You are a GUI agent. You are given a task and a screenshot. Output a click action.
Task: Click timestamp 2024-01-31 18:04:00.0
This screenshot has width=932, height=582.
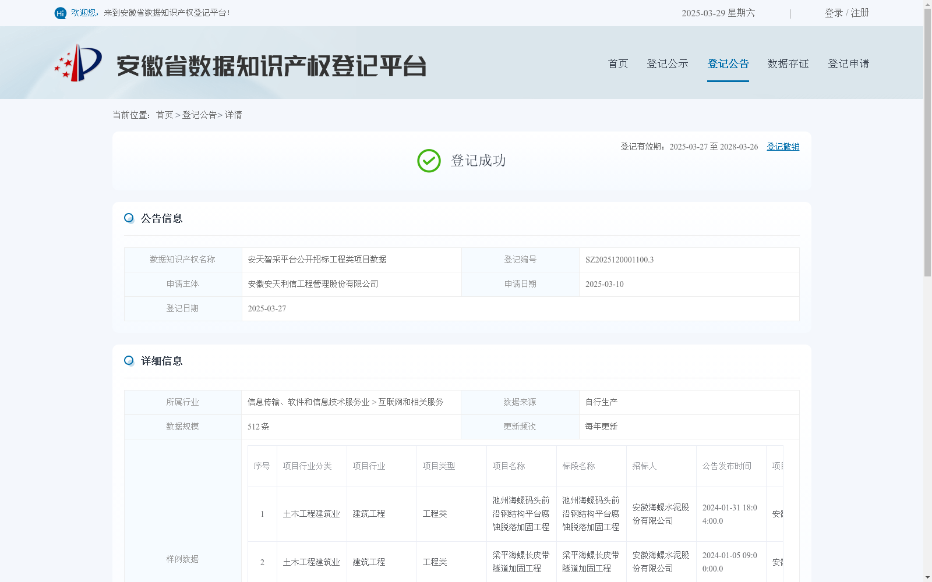(x=730, y=514)
